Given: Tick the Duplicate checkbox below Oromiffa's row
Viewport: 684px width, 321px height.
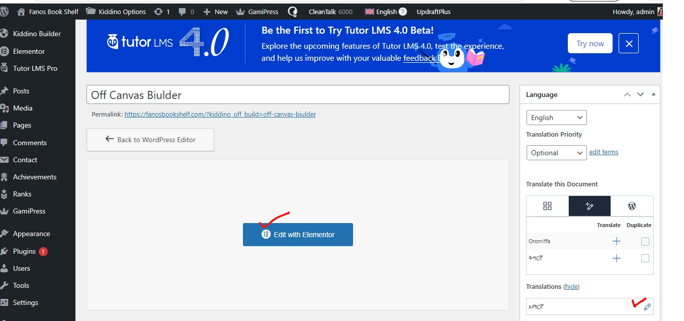Looking at the screenshot, I should 645,258.
